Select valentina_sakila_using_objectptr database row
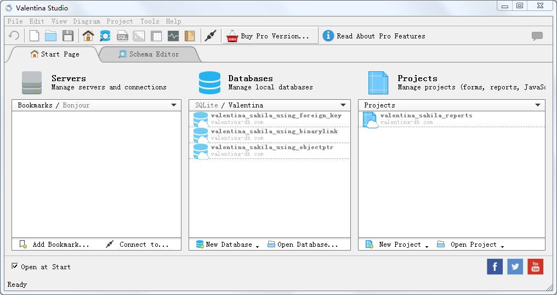This screenshot has width=557, height=295. (x=270, y=151)
